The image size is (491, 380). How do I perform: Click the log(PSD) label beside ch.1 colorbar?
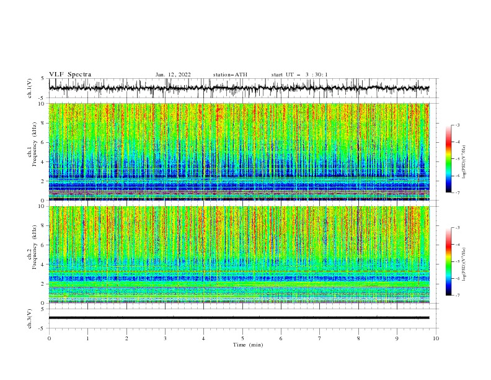tap(464, 162)
